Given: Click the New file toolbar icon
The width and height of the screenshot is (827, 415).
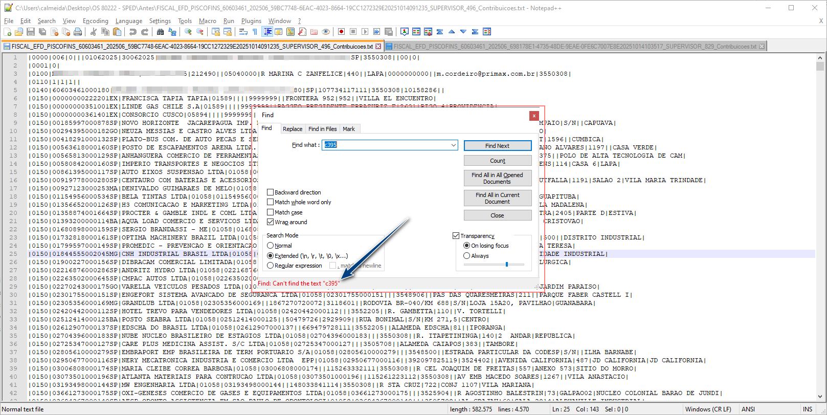Looking at the screenshot, I should pyautogui.click(x=7, y=32).
